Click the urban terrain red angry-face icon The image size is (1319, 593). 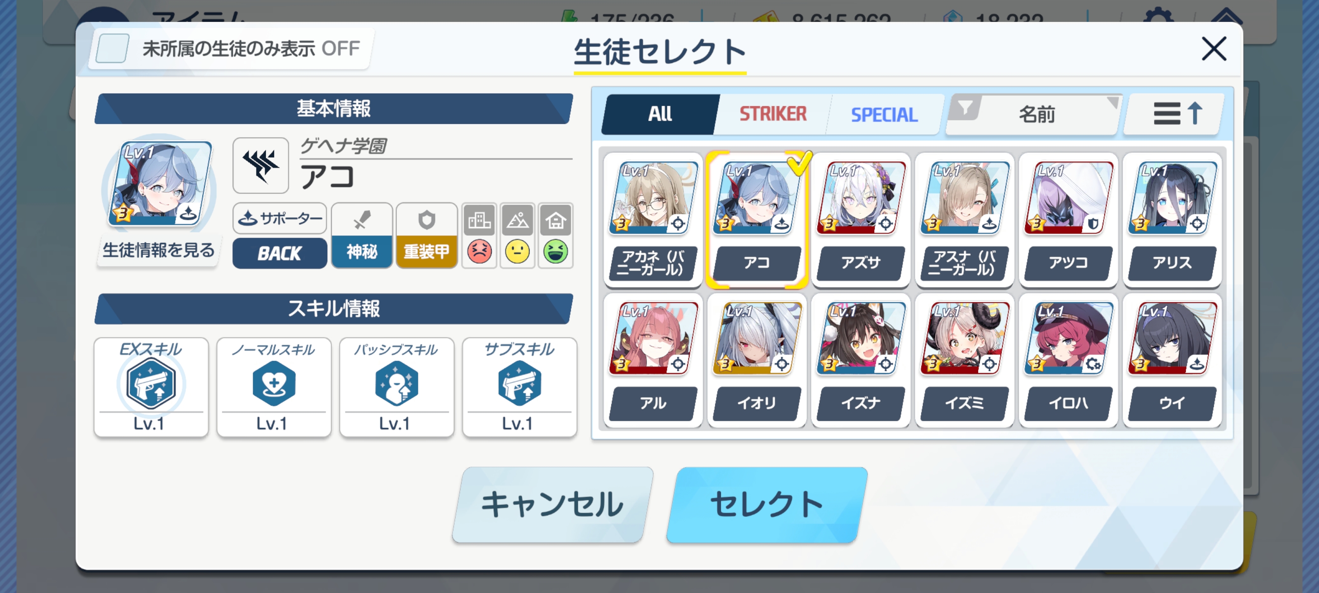pyautogui.click(x=479, y=251)
